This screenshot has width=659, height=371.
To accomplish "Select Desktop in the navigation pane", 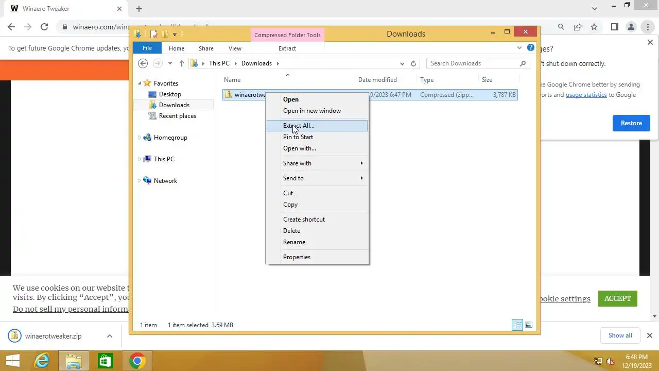I will tap(170, 94).
